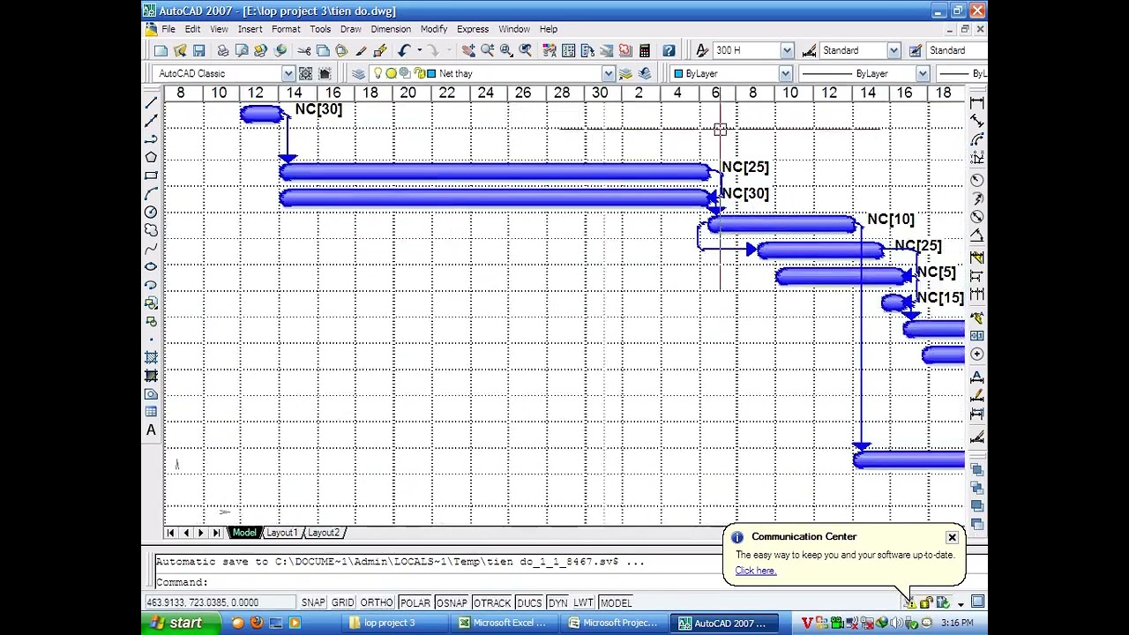
Task: Toggle OTRACK object snap tracking
Action: [x=492, y=602]
